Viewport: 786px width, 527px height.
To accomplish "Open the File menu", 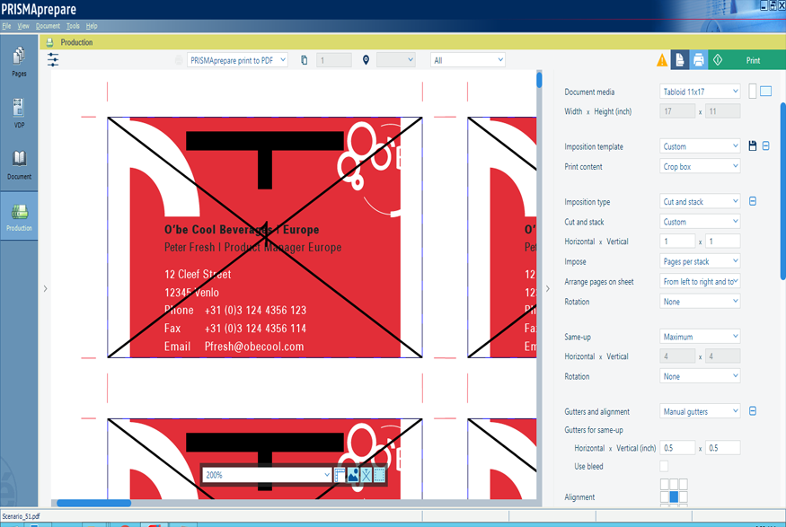I will (6, 26).
